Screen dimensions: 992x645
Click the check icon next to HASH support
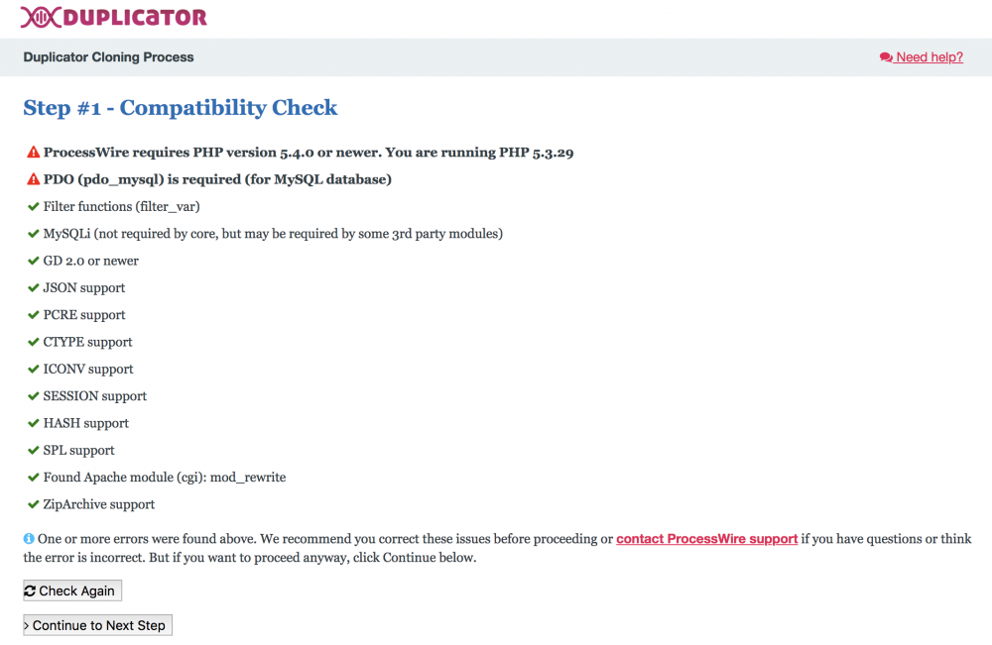coord(33,423)
